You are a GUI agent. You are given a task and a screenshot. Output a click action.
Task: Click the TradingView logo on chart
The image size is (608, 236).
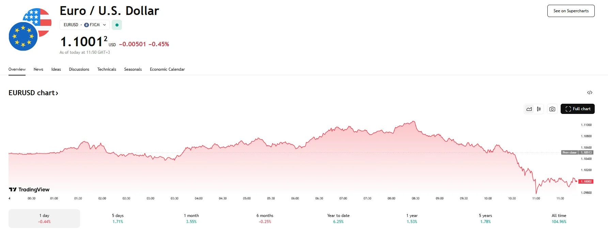[x=29, y=189]
